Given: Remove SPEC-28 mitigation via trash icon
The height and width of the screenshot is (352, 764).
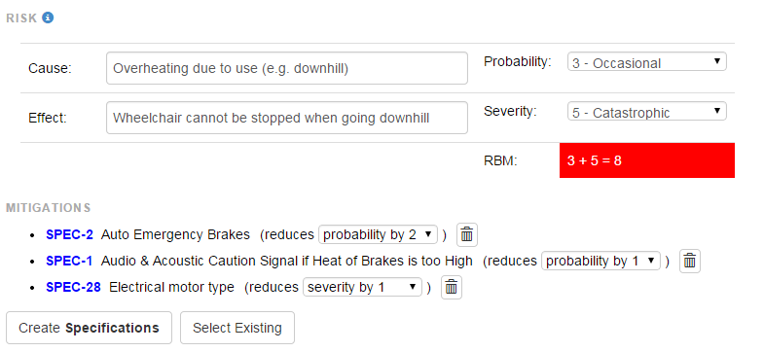Looking at the screenshot, I should click(x=452, y=288).
